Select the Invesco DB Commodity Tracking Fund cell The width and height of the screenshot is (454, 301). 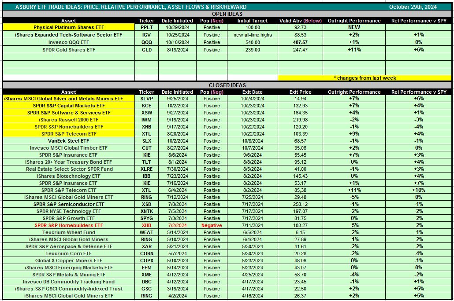[68, 282]
